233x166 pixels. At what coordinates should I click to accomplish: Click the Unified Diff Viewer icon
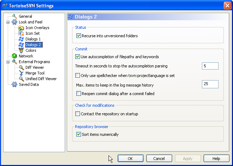[x=22, y=79]
